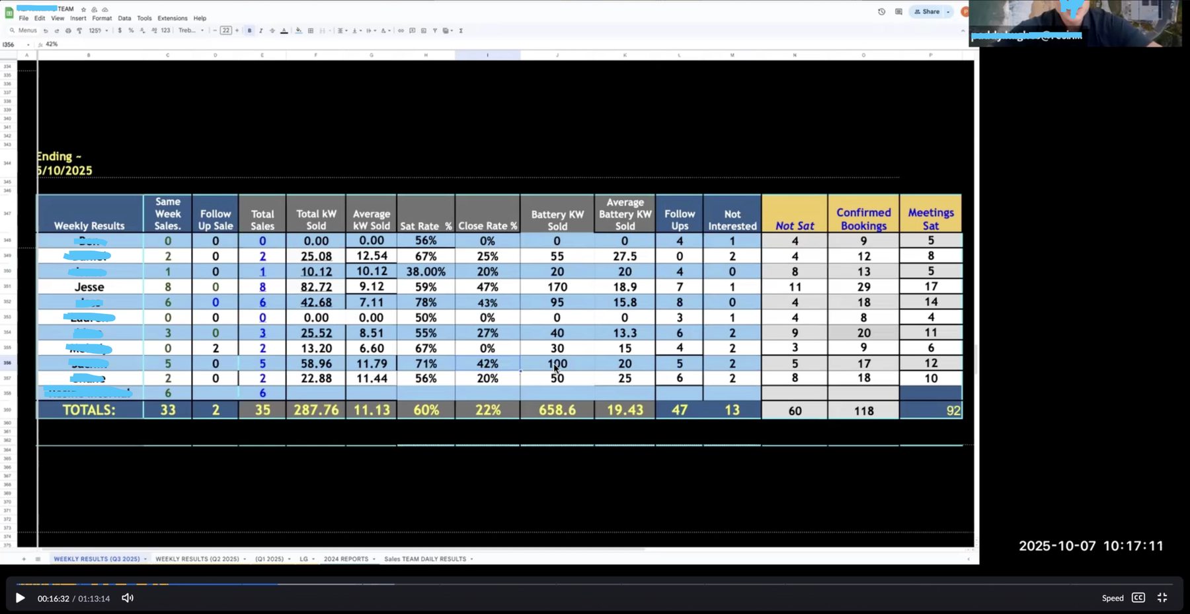Click the Google Sheets home logo
The height and width of the screenshot is (614, 1190).
[9, 13]
